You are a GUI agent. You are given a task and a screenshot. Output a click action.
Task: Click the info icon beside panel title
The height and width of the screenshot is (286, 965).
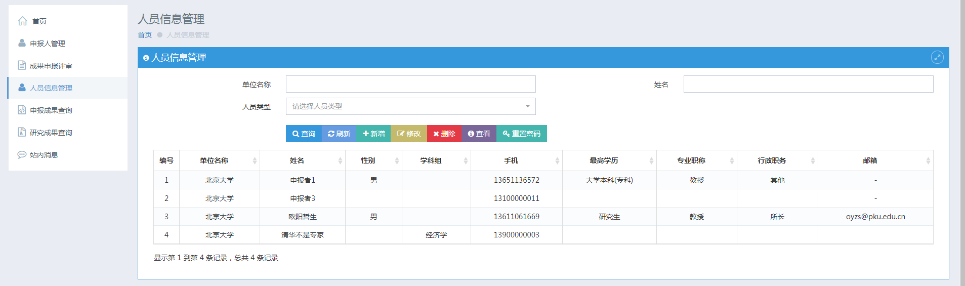146,58
